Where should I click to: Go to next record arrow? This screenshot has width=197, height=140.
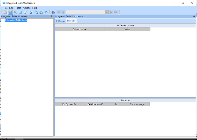point(111,12)
